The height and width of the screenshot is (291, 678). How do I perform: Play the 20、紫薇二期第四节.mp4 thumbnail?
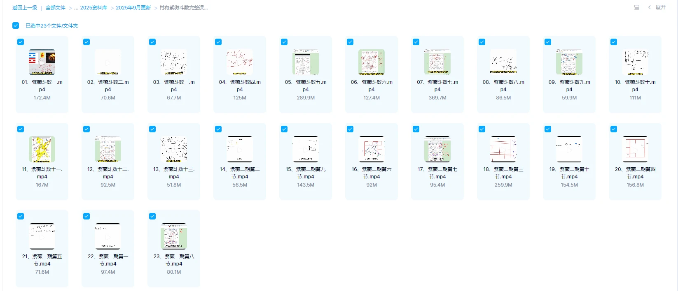coord(635,149)
